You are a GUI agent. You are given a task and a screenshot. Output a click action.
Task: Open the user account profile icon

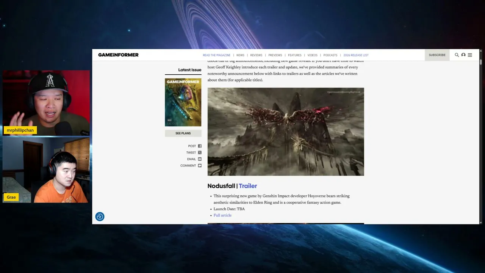[x=463, y=55]
